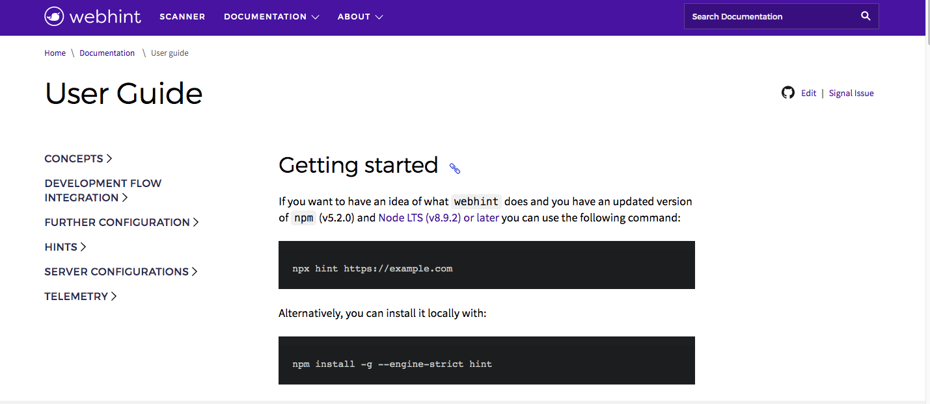Click the Documentation breadcrumb link

pyautogui.click(x=107, y=53)
